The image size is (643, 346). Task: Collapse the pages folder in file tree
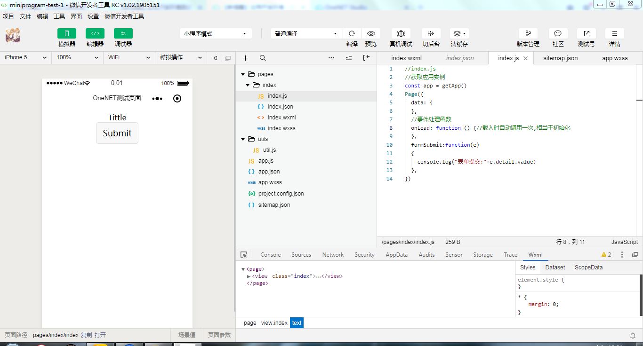pos(243,74)
